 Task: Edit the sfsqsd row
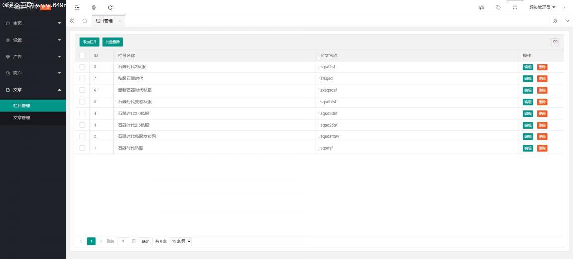coord(528,79)
